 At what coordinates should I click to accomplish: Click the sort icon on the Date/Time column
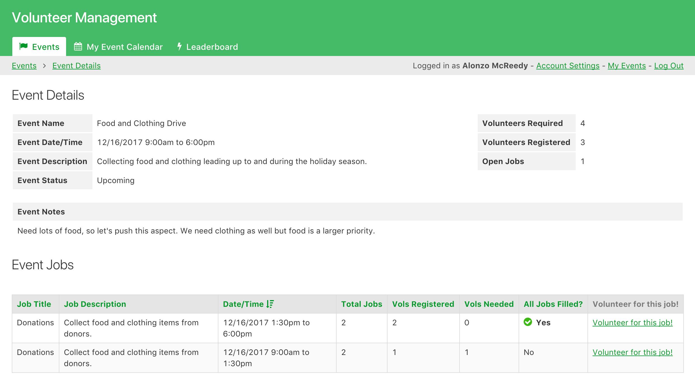pyautogui.click(x=270, y=304)
